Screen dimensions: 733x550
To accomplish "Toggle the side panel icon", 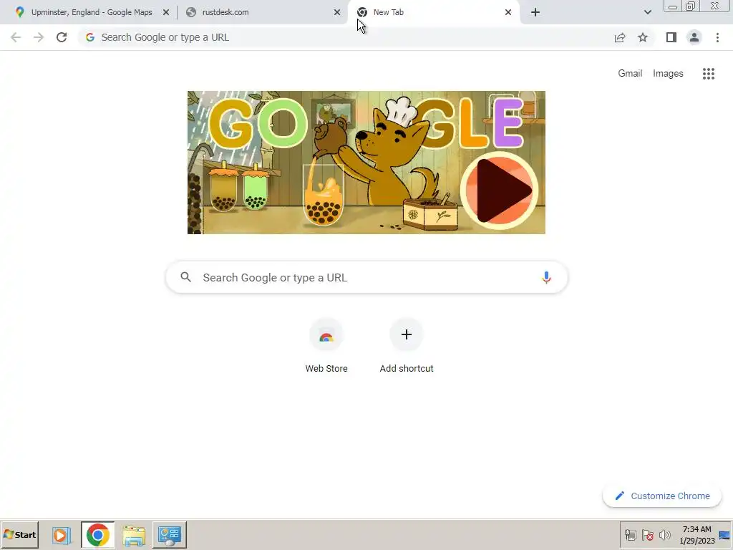I will pyautogui.click(x=671, y=37).
